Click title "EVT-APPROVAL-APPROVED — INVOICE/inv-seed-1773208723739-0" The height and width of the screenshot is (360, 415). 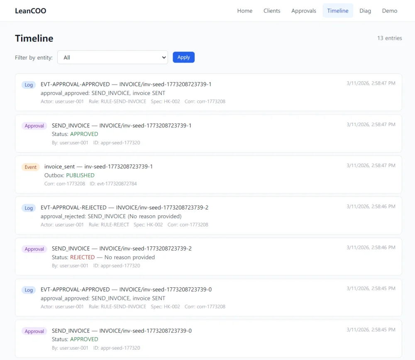[x=126, y=289]
